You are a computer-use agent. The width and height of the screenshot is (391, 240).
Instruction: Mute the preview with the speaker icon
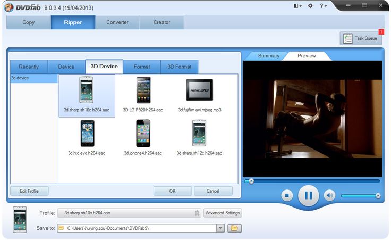pos(329,195)
